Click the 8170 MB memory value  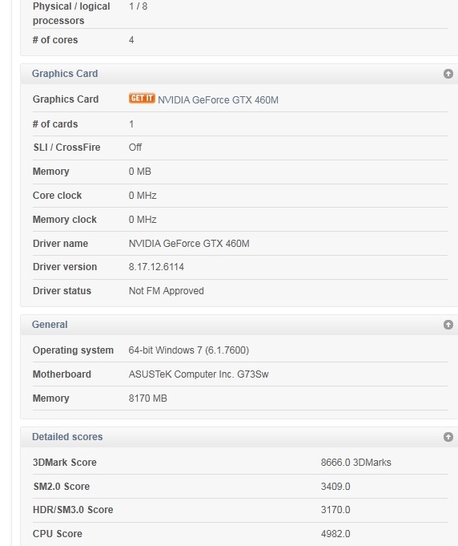point(148,398)
